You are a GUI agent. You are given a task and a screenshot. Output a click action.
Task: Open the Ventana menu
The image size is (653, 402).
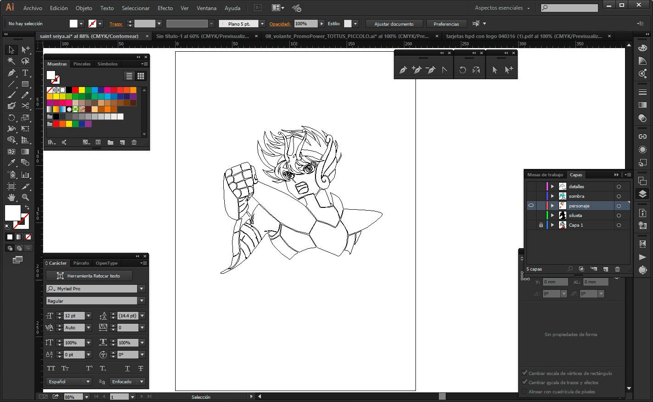(x=206, y=8)
